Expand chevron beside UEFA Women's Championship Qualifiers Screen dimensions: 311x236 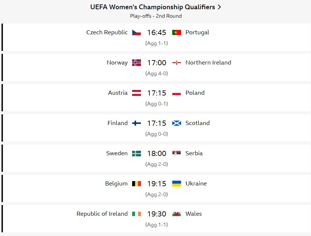tap(219, 7)
